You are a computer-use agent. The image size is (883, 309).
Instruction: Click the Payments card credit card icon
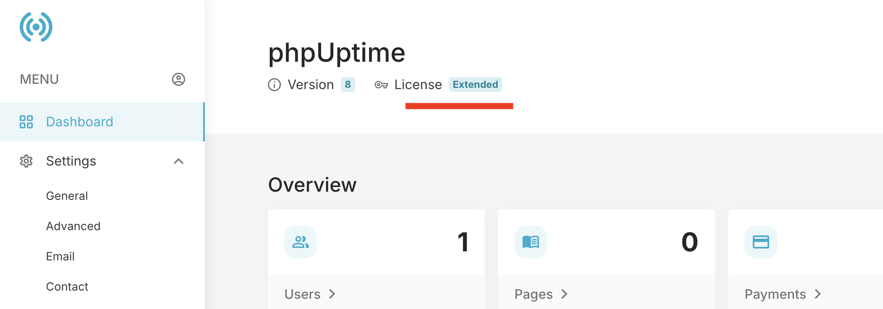[x=761, y=242]
